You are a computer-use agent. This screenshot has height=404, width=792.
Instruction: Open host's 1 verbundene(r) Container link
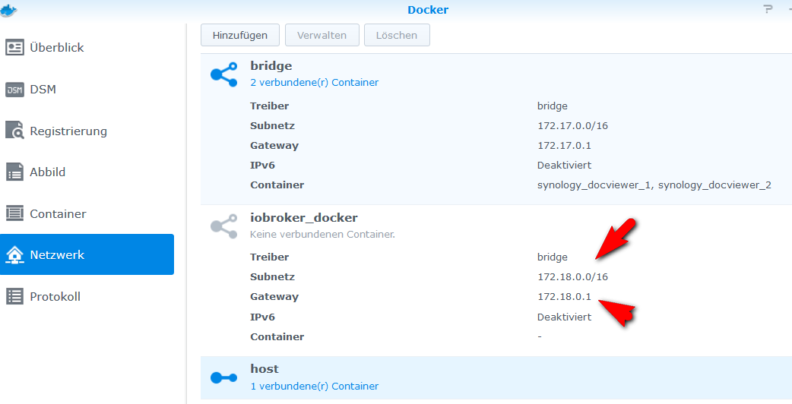click(x=314, y=386)
